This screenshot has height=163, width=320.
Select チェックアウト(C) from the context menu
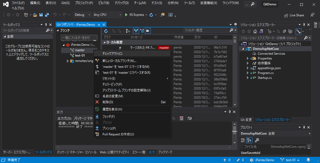point(132,53)
